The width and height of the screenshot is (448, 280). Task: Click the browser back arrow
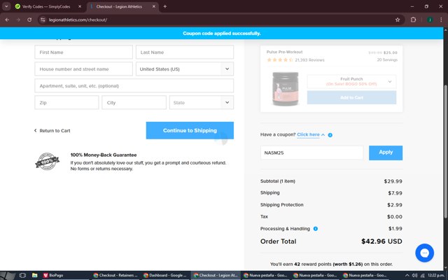pyautogui.click(x=7, y=20)
